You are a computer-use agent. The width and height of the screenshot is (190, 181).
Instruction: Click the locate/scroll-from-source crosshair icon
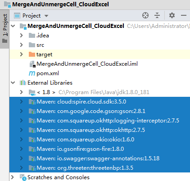(x=145, y=15)
